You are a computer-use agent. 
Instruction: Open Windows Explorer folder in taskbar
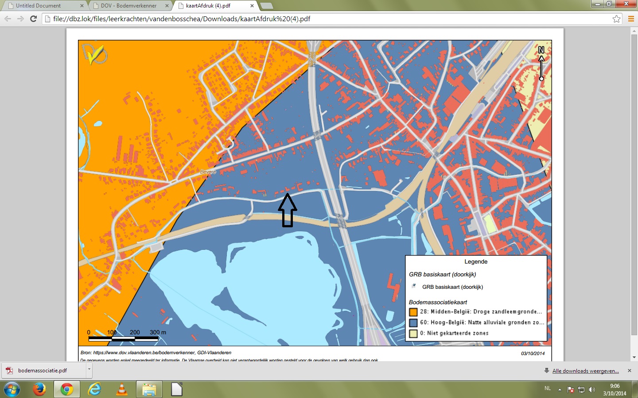click(x=149, y=389)
